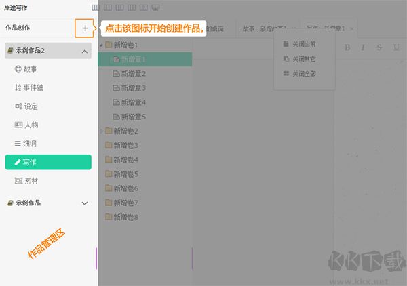Select the highlighted 写作 writing section
Screen dimensions: 407x286
click(x=48, y=162)
